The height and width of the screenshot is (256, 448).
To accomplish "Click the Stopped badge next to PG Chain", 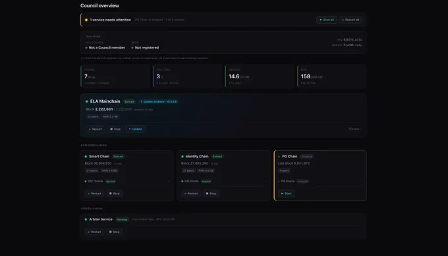I will coord(307,157).
